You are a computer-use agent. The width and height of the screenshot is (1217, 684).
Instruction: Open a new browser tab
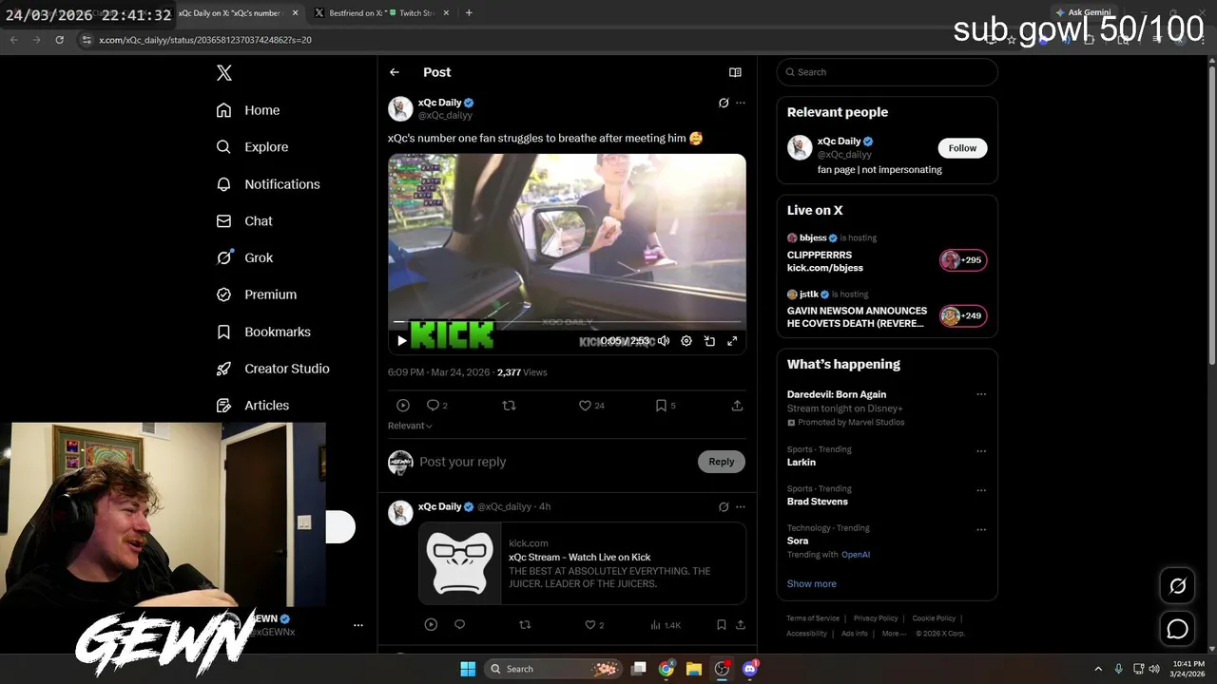469,13
